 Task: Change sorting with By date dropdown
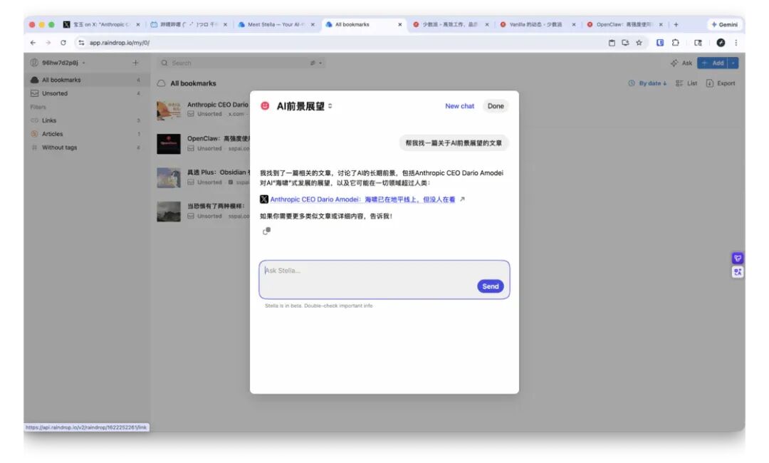pos(647,83)
